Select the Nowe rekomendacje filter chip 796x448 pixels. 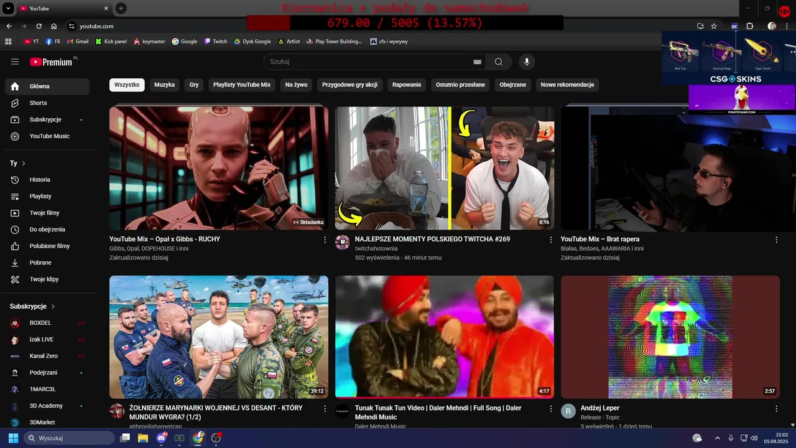(x=567, y=85)
